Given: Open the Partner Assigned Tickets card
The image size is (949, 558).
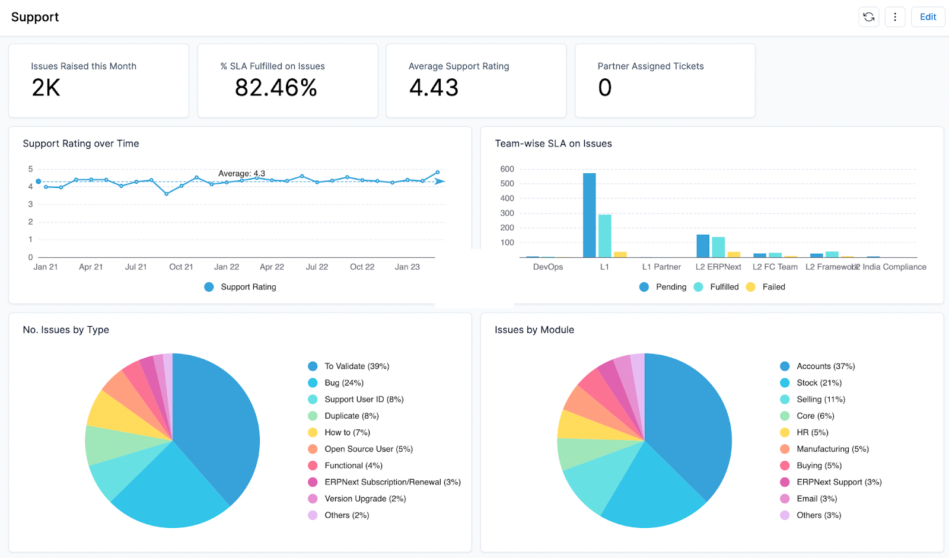Looking at the screenshot, I should tap(665, 81).
